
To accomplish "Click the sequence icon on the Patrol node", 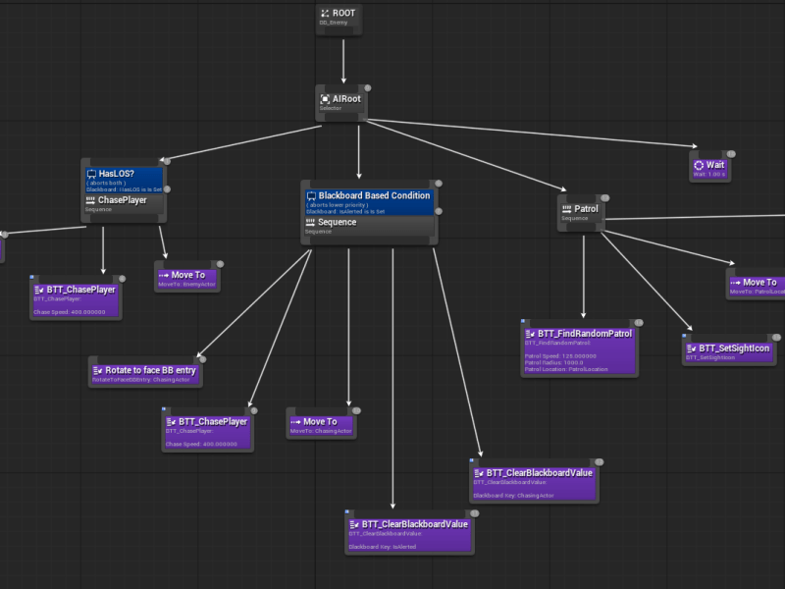I will point(566,209).
